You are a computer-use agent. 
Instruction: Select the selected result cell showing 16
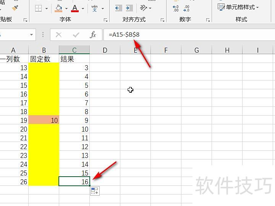click(x=74, y=181)
